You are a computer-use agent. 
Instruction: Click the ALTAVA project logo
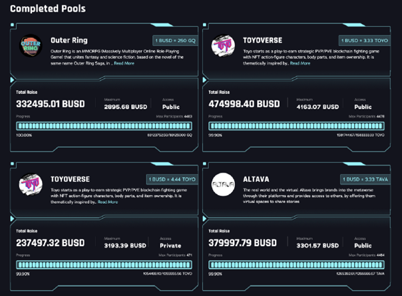pyautogui.click(x=223, y=185)
